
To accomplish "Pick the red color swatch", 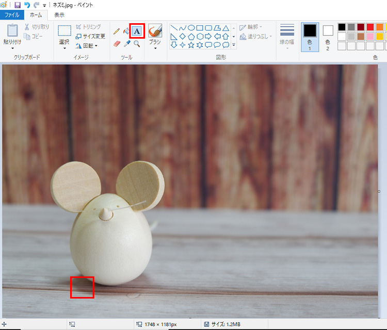I will (x=370, y=27).
